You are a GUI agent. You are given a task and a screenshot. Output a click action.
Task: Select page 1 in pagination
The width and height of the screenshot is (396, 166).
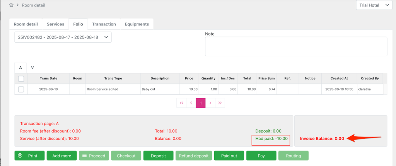(201, 103)
